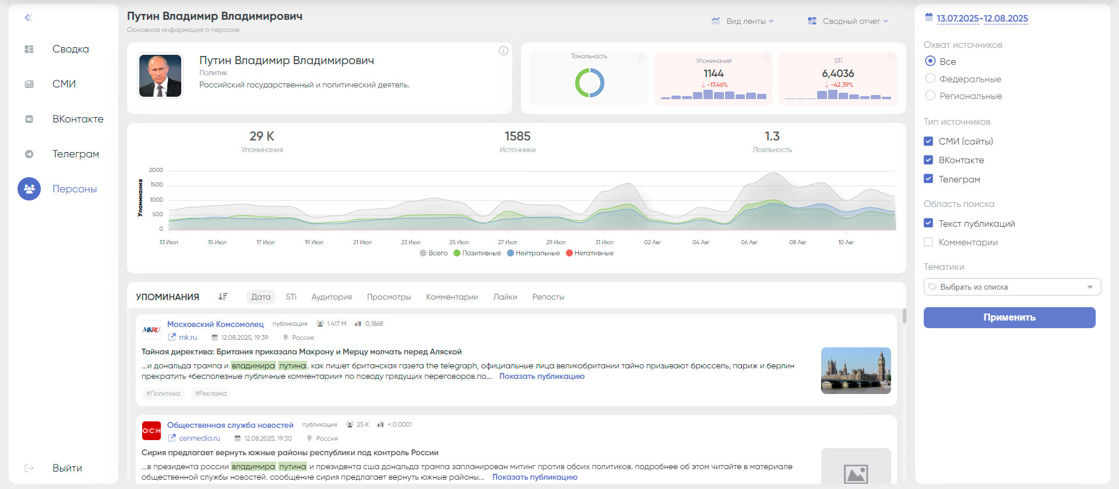Select the Федеральные radio button
The width and height of the screenshot is (1119, 489).
click(930, 79)
